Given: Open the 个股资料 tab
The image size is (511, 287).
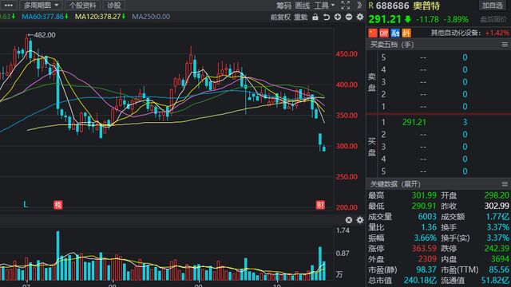Looking at the screenshot, I should click(x=82, y=6).
